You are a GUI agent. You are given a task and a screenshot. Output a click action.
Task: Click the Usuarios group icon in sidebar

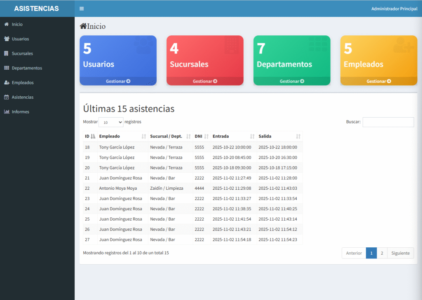coord(6,39)
